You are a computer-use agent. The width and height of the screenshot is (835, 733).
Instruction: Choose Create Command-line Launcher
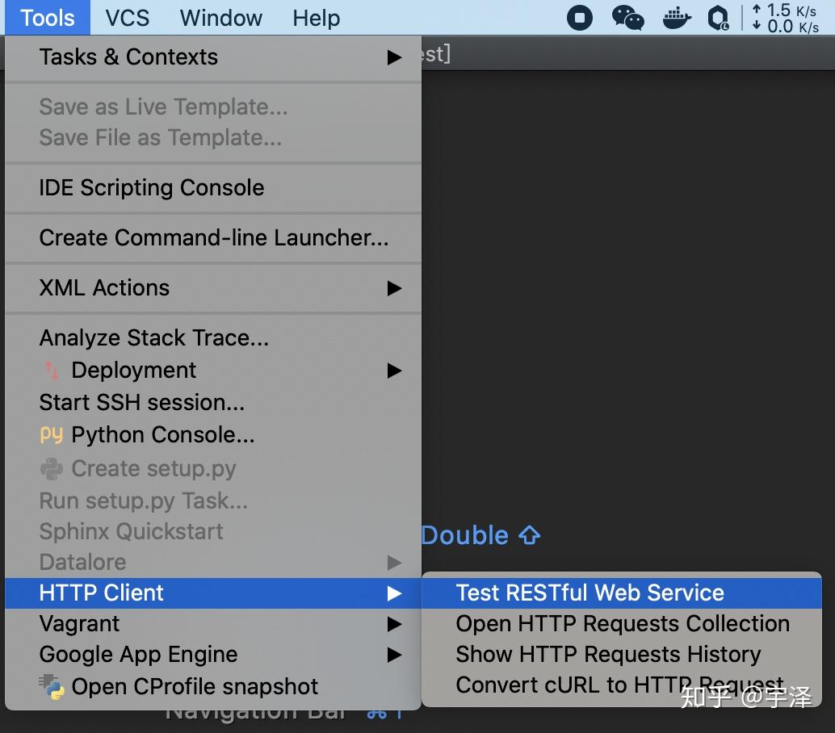(x=213, y=238)
